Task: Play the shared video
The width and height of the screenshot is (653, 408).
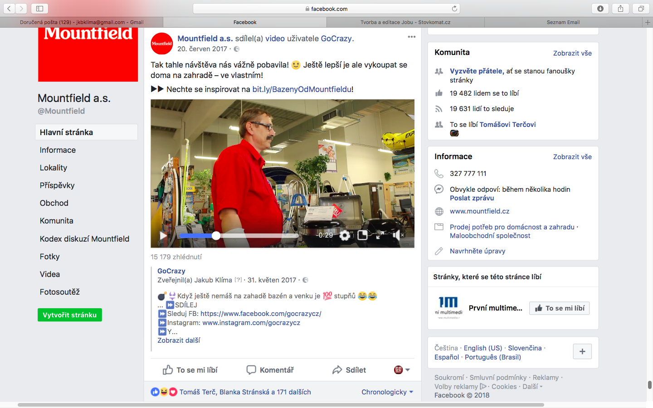Action: [x=163, y=235]
